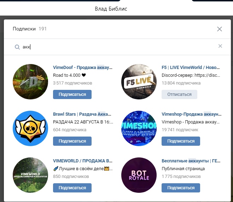Subscribe to Brawl Stars giveaway group
This screenshot has height=202, width=233.
click(x=72, y=141)
